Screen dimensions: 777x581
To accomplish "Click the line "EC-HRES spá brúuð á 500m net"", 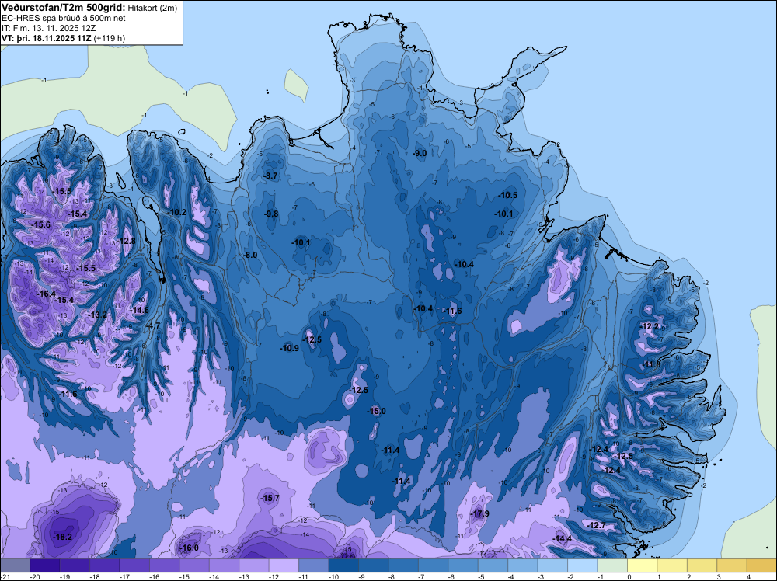I will pyautogui.click(x=64, y=18).
